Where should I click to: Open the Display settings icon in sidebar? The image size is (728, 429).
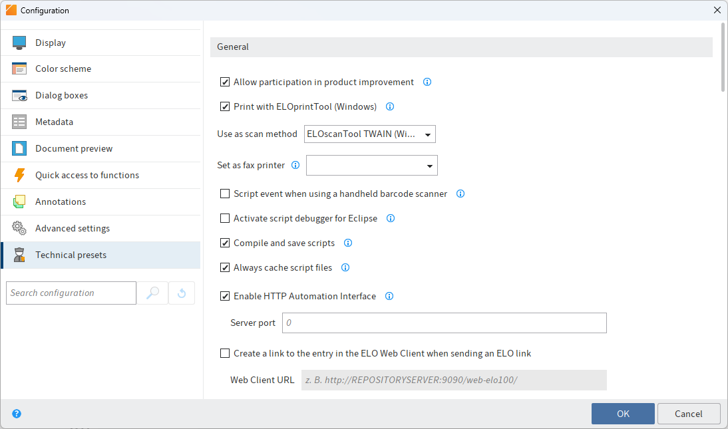(x=18, y=42)
